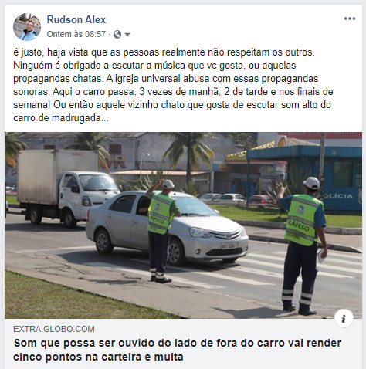Click the traffic agent holding papers
The height and width of the screenshot is (369, 366).
pyautogui.click(x=303, y=245)
